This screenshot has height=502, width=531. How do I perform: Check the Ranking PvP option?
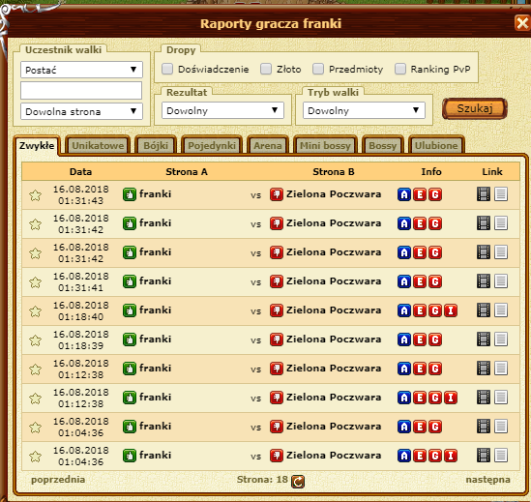(x=400, y=69)
